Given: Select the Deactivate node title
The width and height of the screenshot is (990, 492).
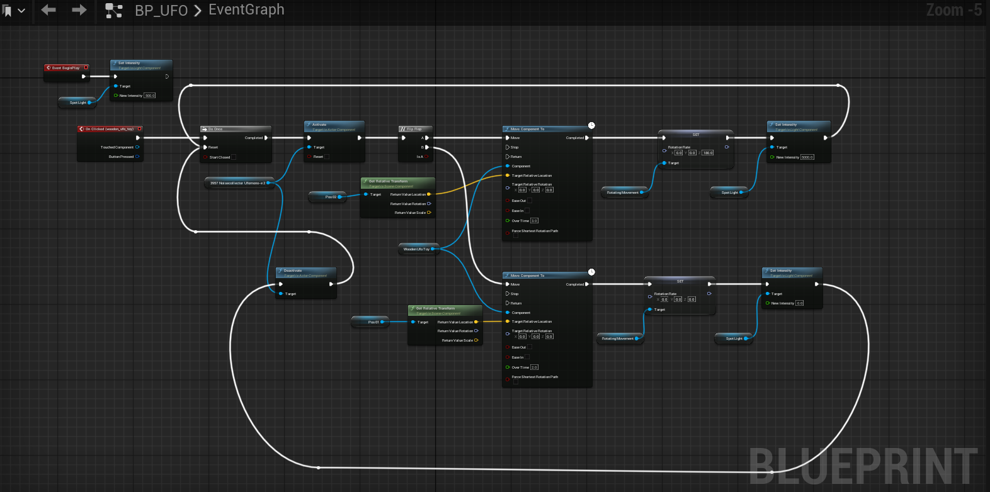Looking at the screenshot, I should [293, 271].
